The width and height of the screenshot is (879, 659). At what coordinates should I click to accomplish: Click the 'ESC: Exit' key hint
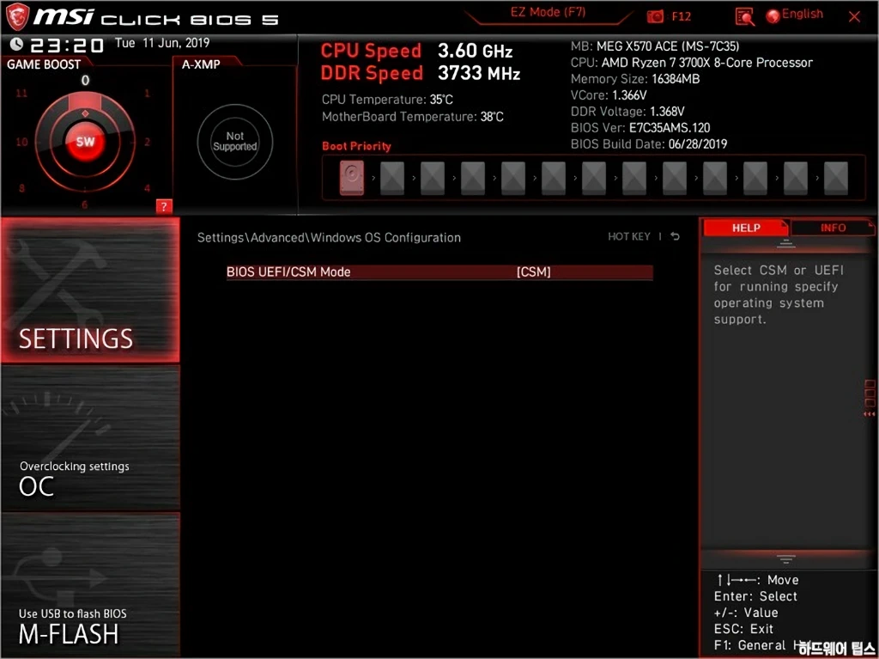pyautogui.click(x=743, y=629)
